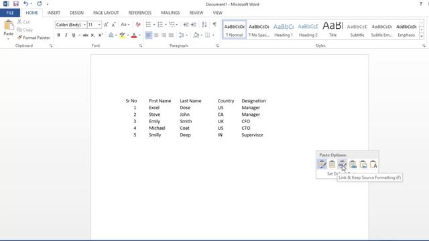Justify paragraph text
Screen dimensions: 429x241
click(x=172, y=35)
